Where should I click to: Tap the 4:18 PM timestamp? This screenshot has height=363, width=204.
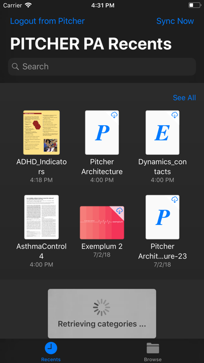[41, 180]
